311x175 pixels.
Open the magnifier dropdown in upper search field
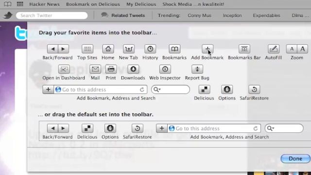coord(157,89)
